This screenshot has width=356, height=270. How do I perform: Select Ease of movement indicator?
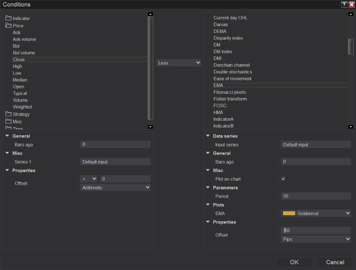pyautogui.click(x=232, y=78)
